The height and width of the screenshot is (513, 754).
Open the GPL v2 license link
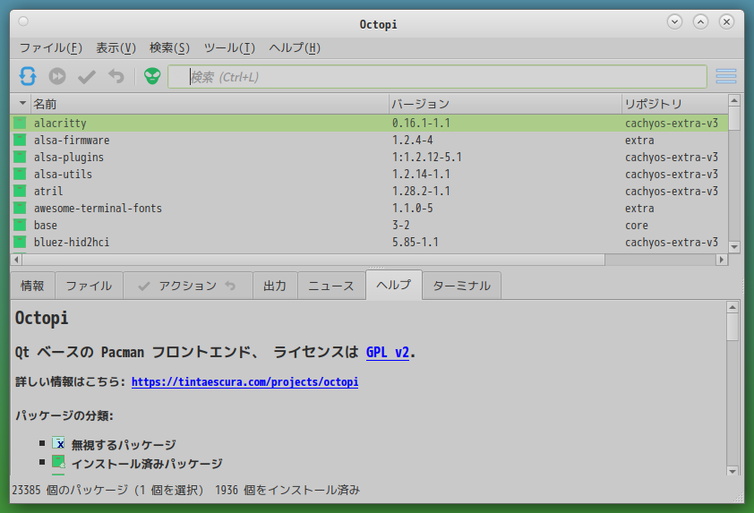(388, 353)
